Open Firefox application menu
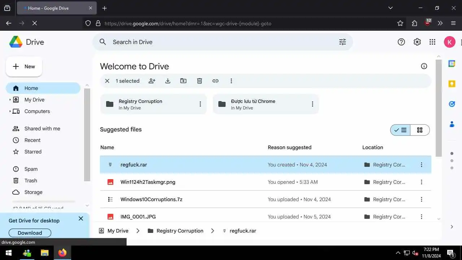Viewport: 462px width, 260px height. [453, 23]
